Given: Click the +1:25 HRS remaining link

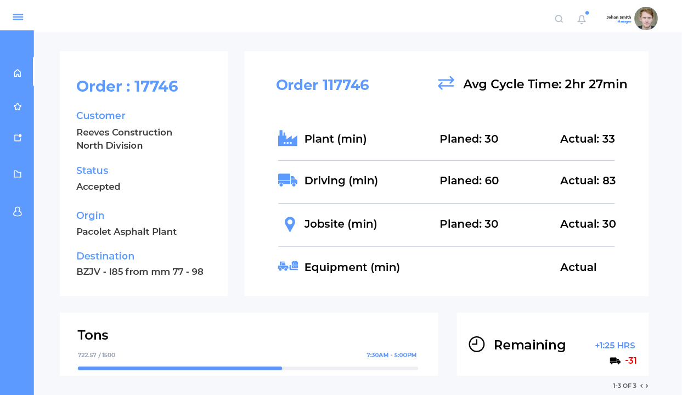Looking at the screenshot, I should [x=615, y=345].
